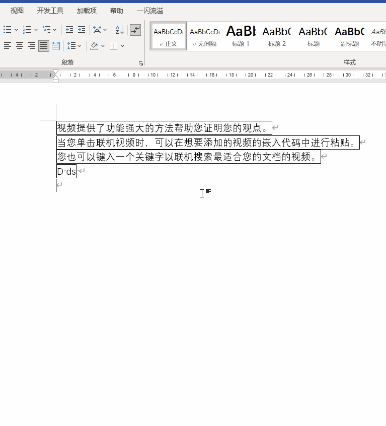Click the horizontal ruler at 16
The height and width of the screenshot is (426, 386).
[212, 75]
